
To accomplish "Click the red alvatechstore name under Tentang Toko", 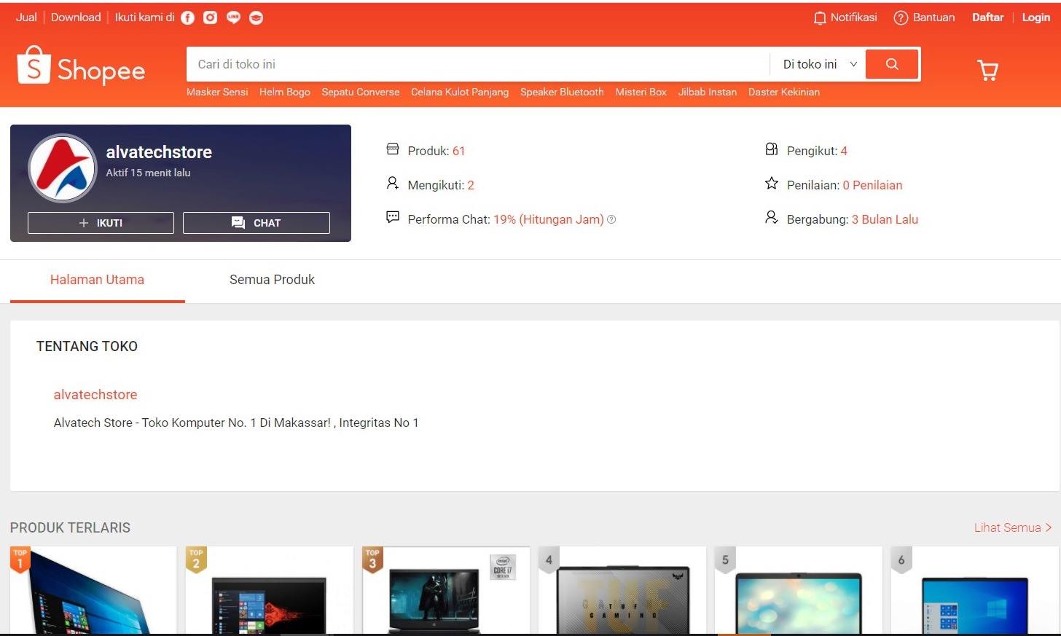I will (95, 394).
